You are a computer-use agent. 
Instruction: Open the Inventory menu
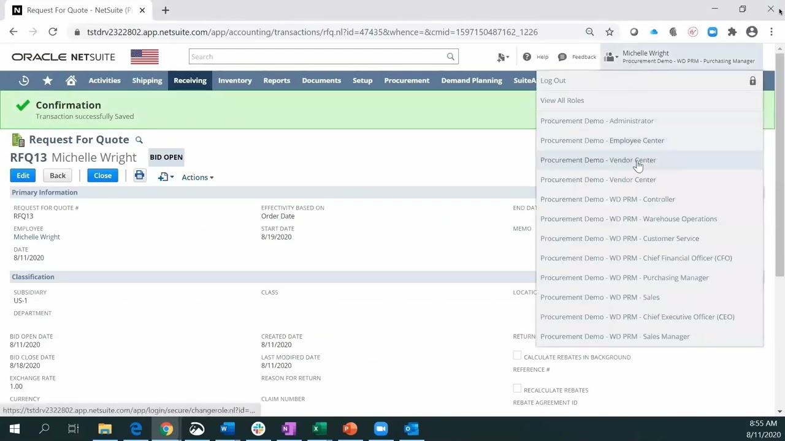[x=235, y=80]
